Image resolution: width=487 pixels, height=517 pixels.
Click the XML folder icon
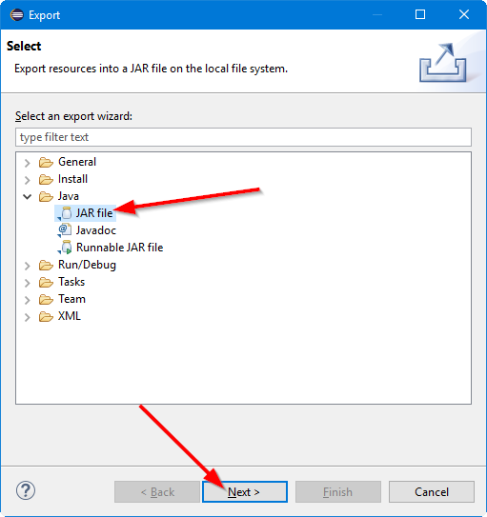pos(46,316)
